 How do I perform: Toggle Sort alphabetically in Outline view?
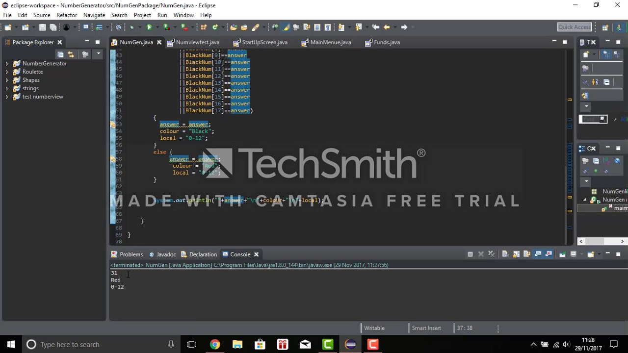point(606,161)
